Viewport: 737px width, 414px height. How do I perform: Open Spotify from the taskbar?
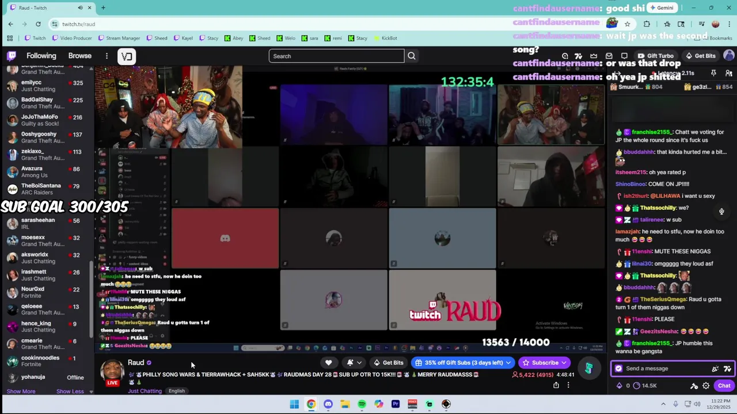coord(362,404)
